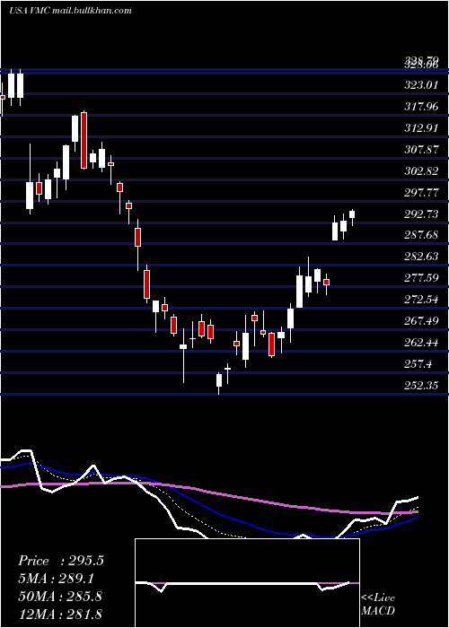
Task: Click the lowest candlestick near 252.35
Action: click(219, 383)
